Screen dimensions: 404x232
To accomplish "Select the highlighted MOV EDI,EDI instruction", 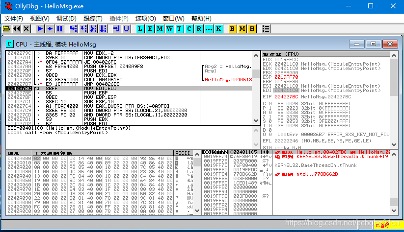I will 129,89.
